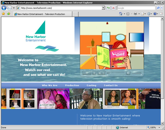Open the Contact Us page
Viewport: 165px width, 130px height.
(111, 85)
